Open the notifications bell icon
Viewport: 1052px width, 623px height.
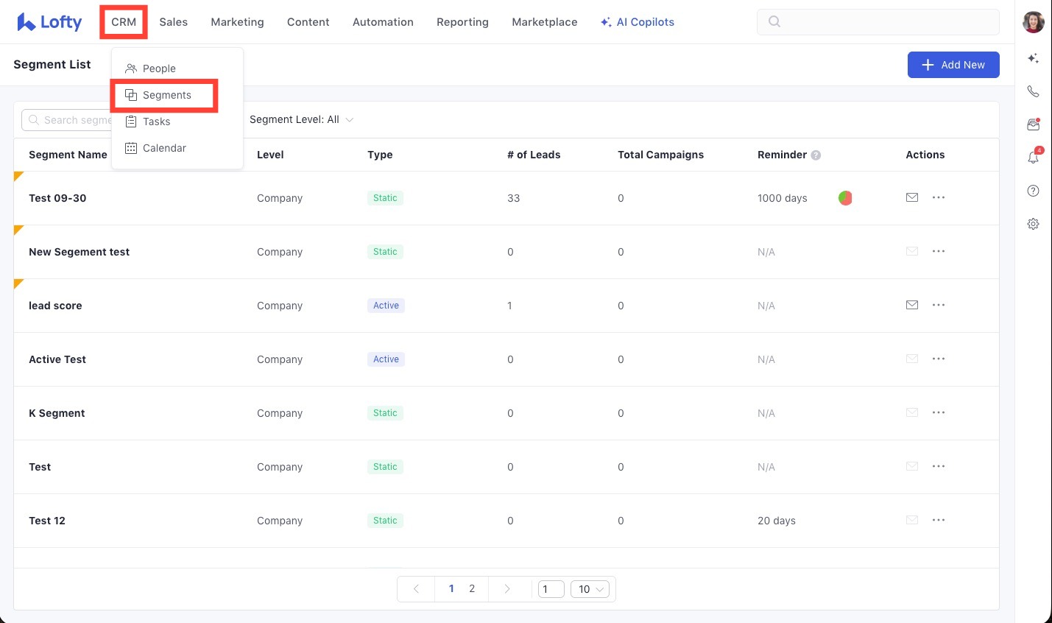1033,157
